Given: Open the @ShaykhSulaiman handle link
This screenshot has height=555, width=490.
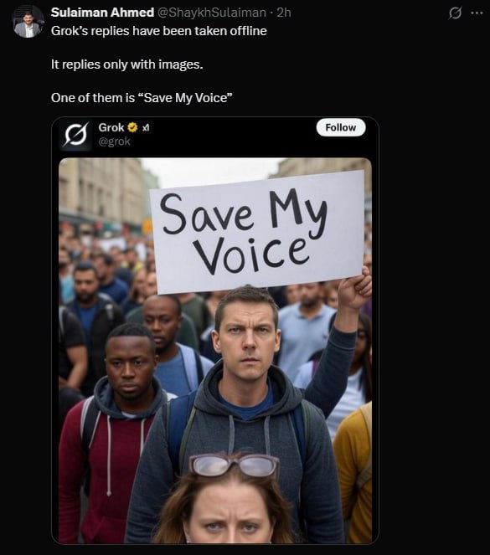Looking at the screenshot, I should coord(211,13).
